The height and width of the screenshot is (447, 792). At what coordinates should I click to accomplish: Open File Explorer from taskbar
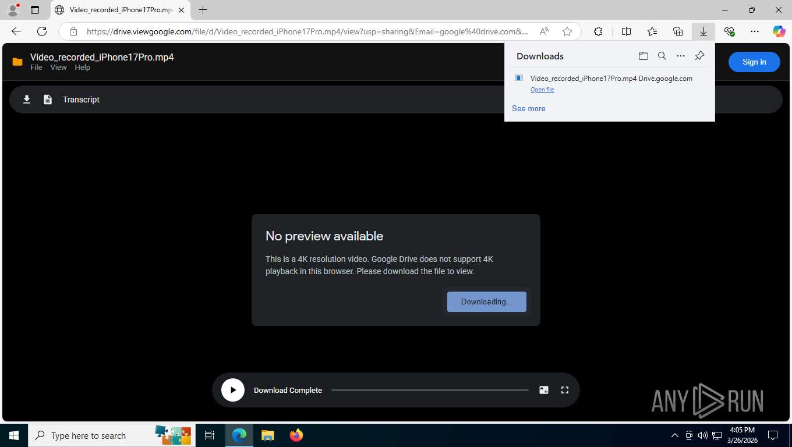tap(267, 435)
